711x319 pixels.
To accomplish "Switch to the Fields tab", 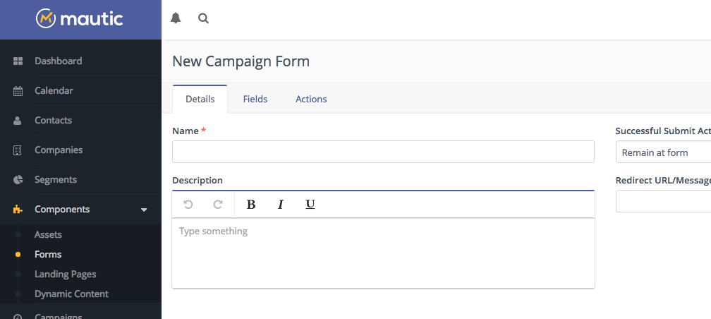I will [255, 99].
